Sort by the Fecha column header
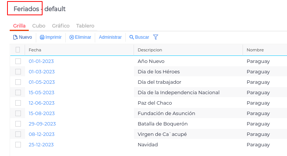Screen dimensions: 287x156 pyautogui.click(x=35, y=50)
